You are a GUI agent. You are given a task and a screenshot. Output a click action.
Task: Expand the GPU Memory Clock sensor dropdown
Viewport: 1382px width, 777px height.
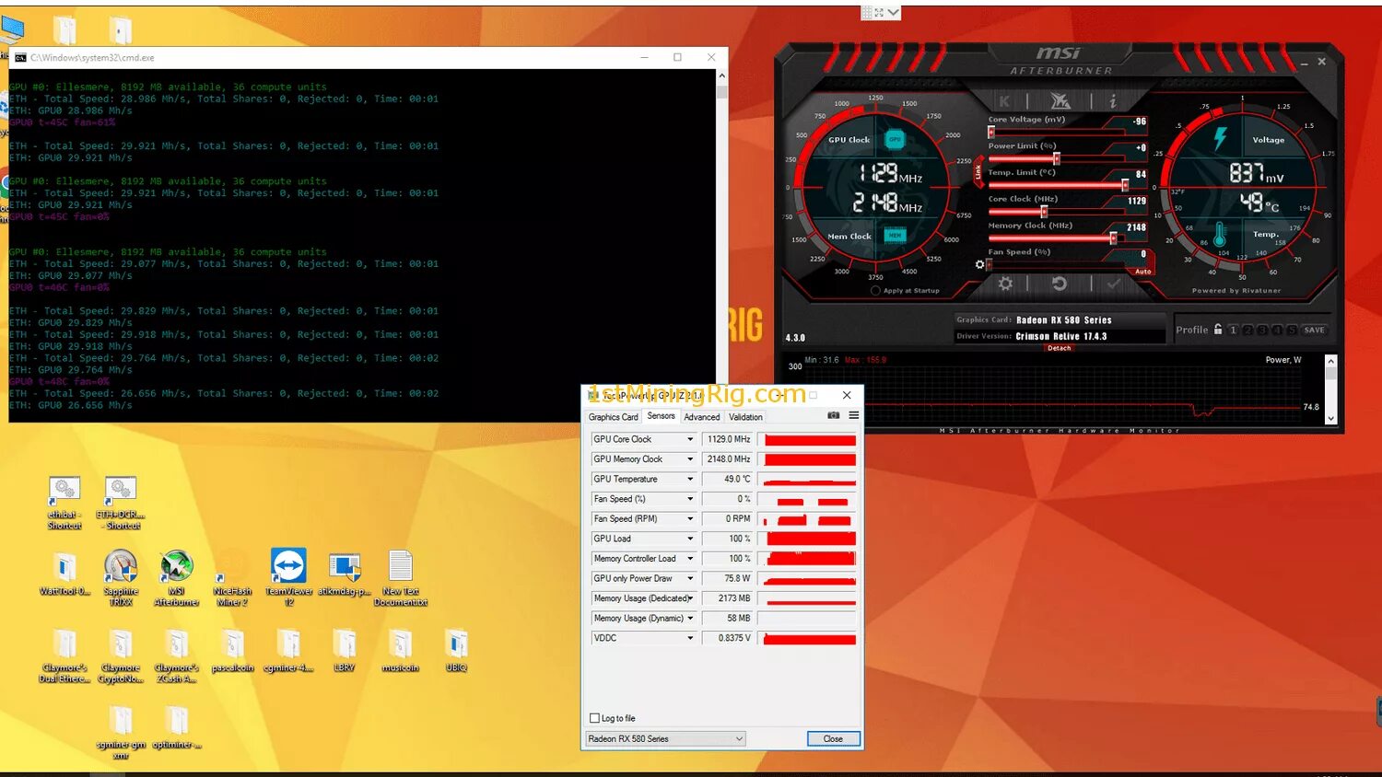click(690, 459)
